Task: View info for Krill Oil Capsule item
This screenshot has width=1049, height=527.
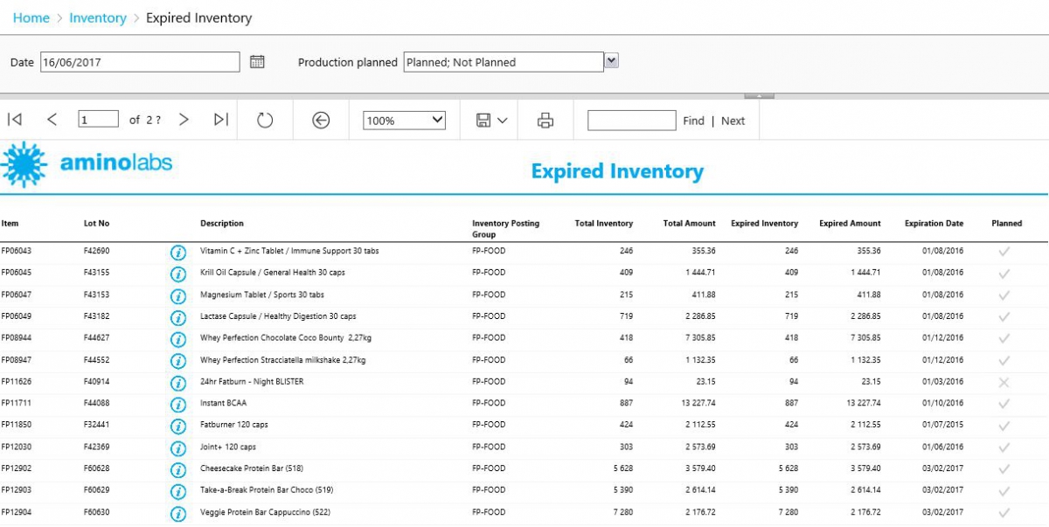Action: tap(177, 272)
